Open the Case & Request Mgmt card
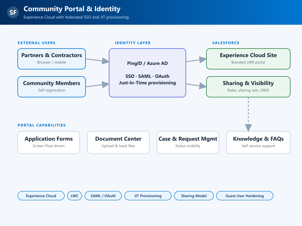This screenshot has width=302, height=226. click(188, 142)
